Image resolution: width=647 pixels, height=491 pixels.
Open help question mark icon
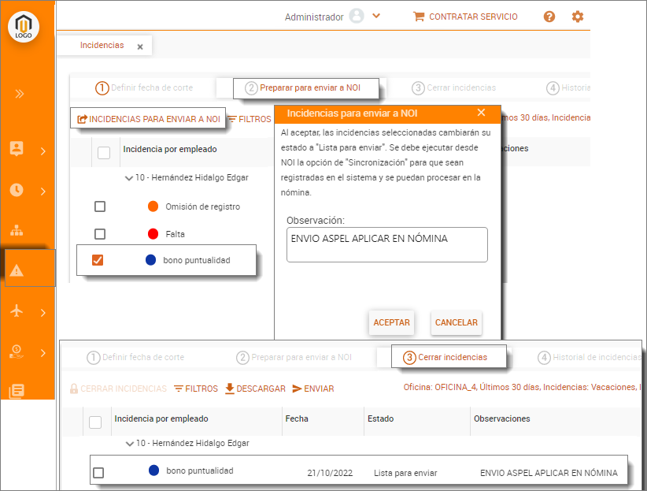click(x=549, y=17)
